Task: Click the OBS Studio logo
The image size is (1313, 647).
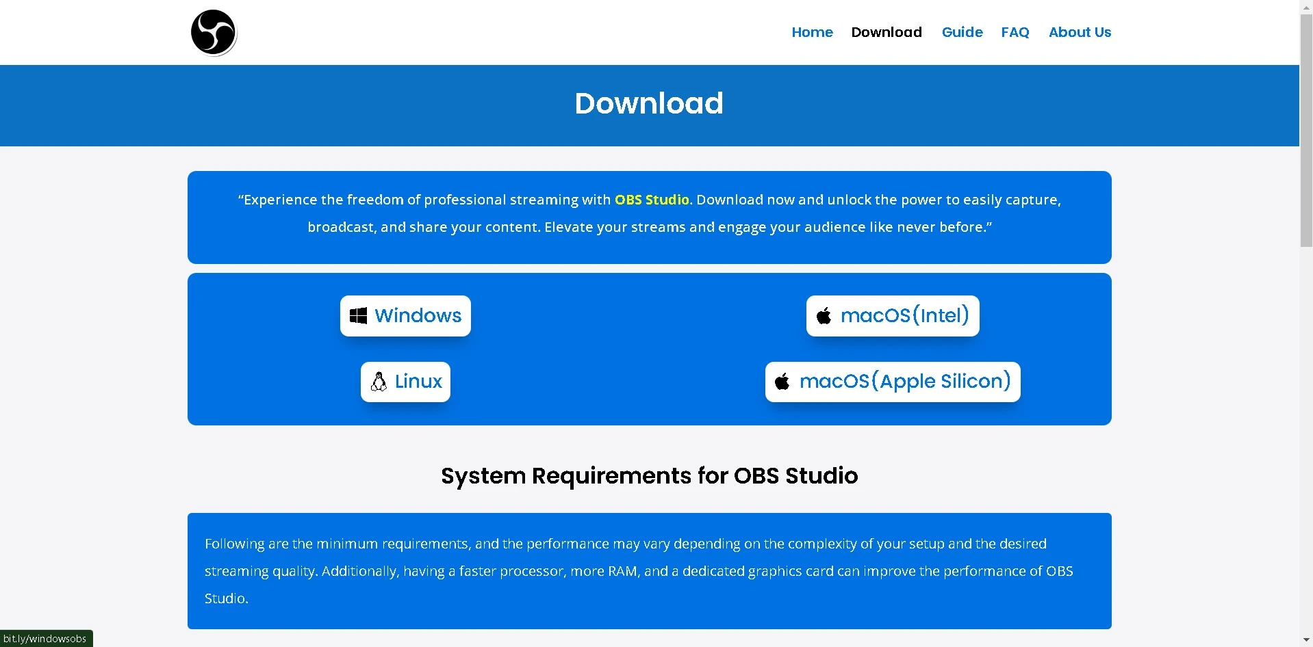Action: (214, 32)
